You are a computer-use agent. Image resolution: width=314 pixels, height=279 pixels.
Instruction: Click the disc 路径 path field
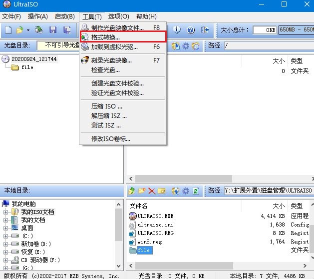click(269, 45)
